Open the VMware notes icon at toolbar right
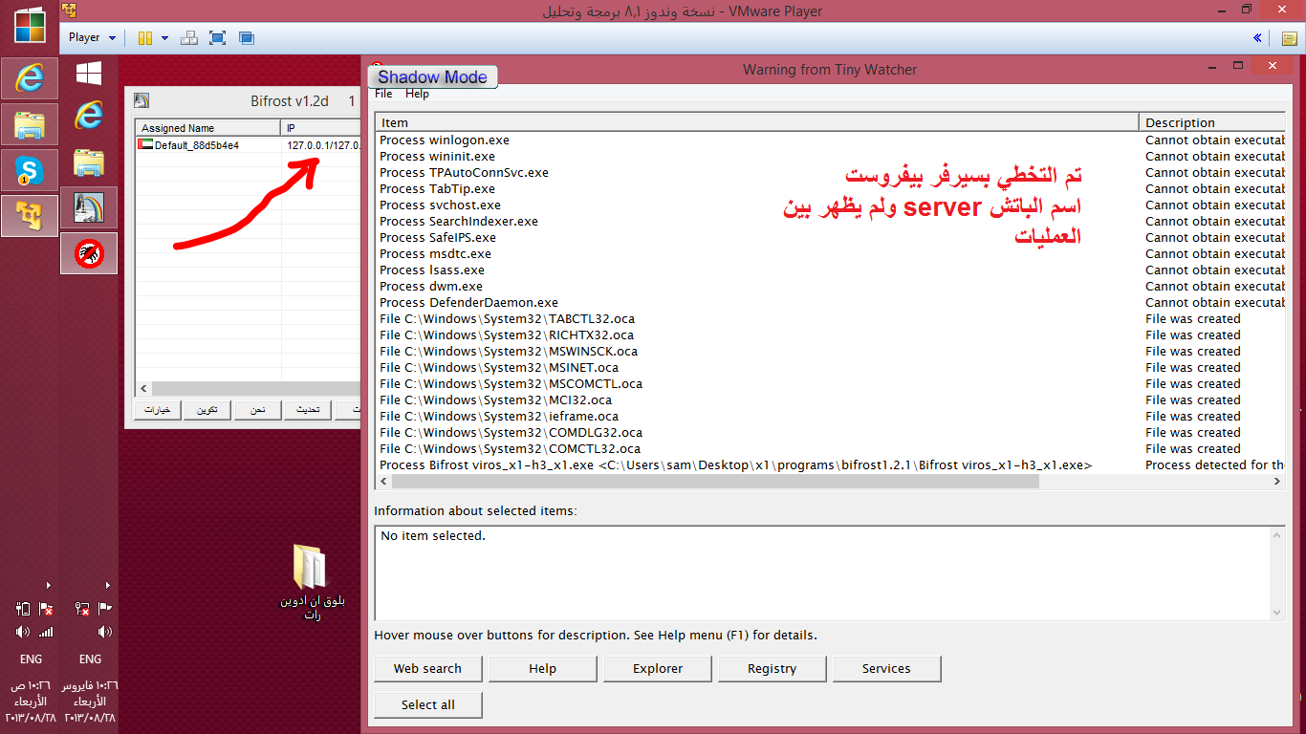Image resolution: width=1306 pixels, height=734 pixels. click(x=1289, y=38)
